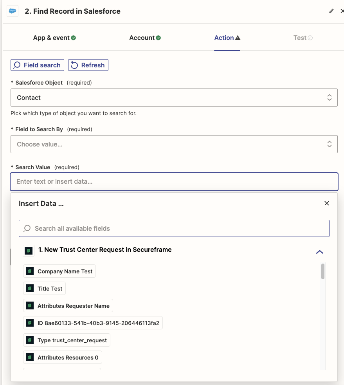Click the Secureframe icon on the ID chip
This screenshot has width=344, height=385.
(30, 323)
